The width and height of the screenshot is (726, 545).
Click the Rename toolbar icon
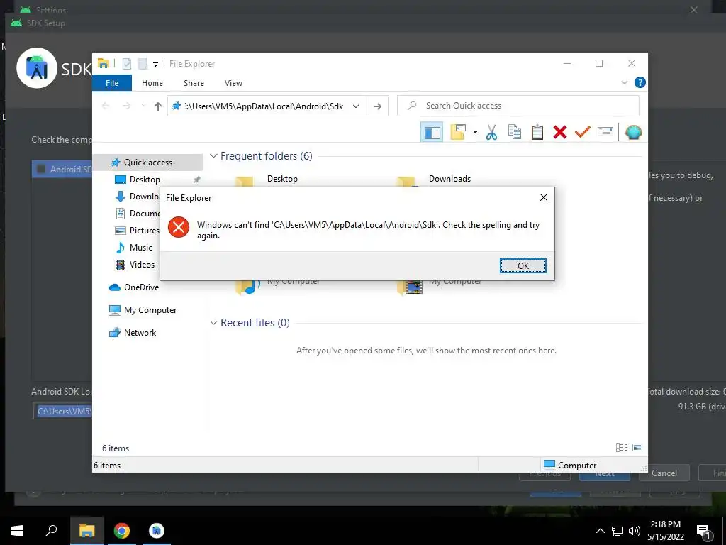point(605,132)
